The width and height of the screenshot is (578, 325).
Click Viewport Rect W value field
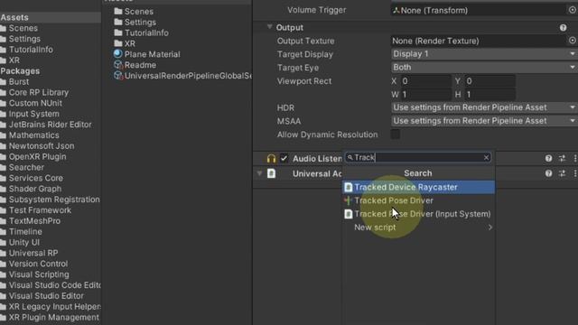pos(426,94)
